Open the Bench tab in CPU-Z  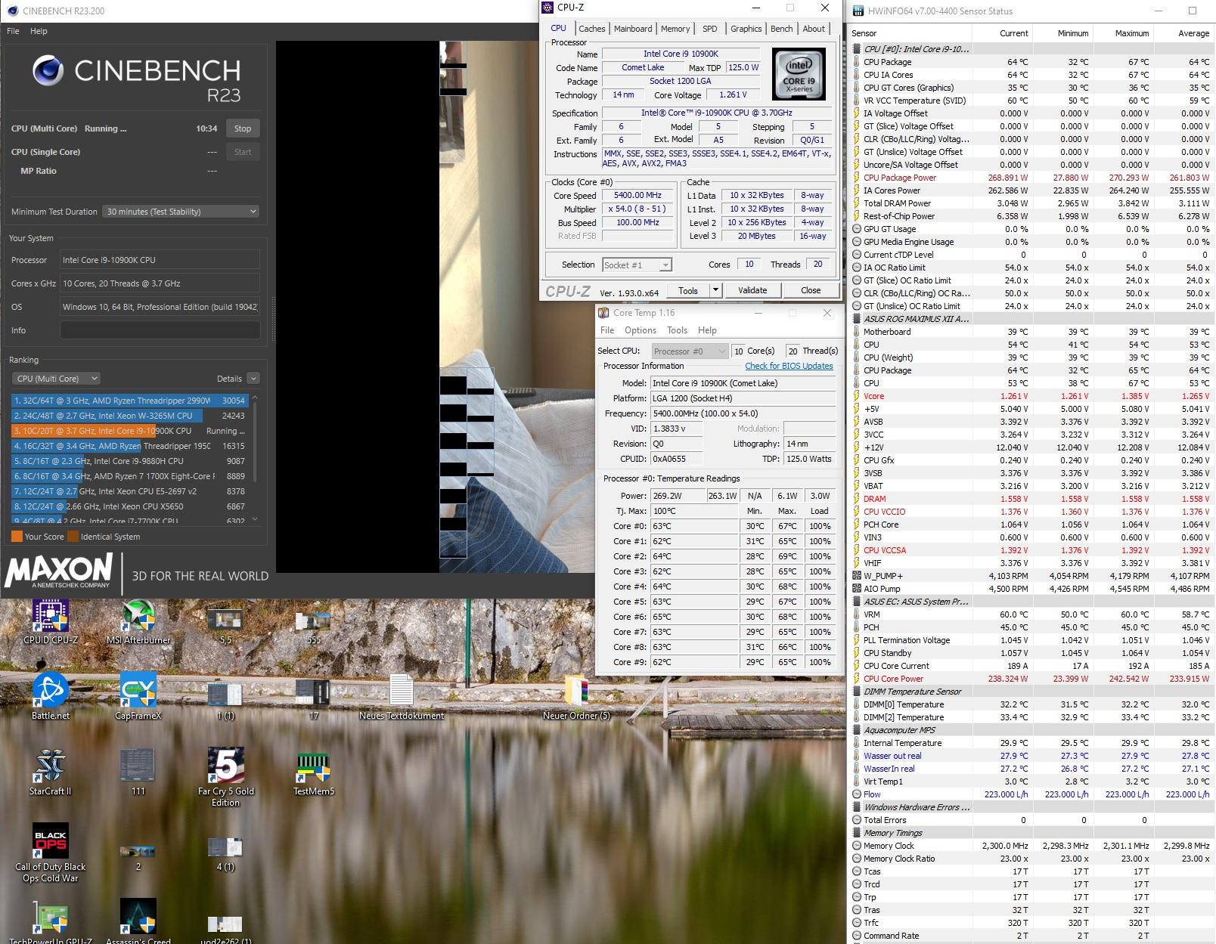[x=782, y=29]
